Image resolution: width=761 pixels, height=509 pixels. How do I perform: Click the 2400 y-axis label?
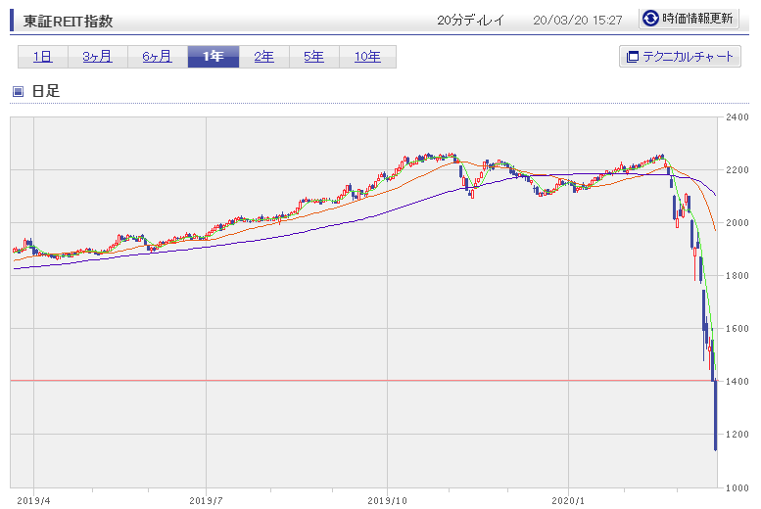click(737, 116)
